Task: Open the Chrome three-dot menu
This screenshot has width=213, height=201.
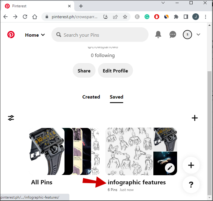Action: pyautogui.click(x=205, y=17)
